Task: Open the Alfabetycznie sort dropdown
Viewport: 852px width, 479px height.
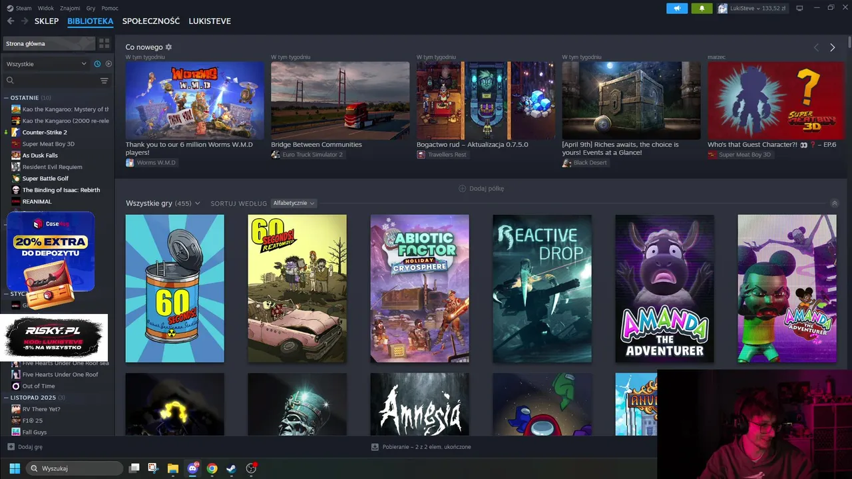Action: pos(294,203)
